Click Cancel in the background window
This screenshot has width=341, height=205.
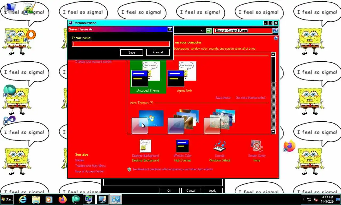click(x=191, y=191)
